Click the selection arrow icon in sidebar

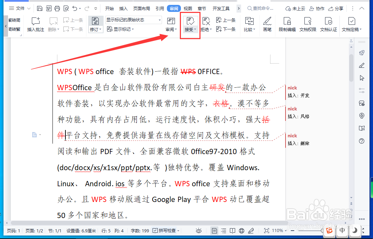click(x=362, y=78)
